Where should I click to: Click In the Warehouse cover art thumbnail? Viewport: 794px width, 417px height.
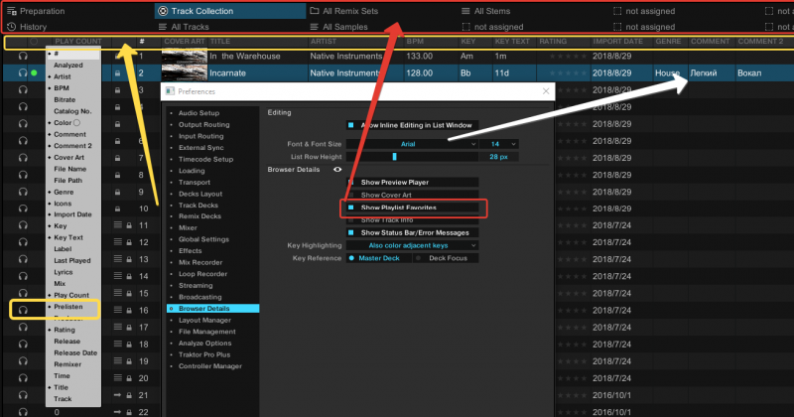(x=185, y=57)
